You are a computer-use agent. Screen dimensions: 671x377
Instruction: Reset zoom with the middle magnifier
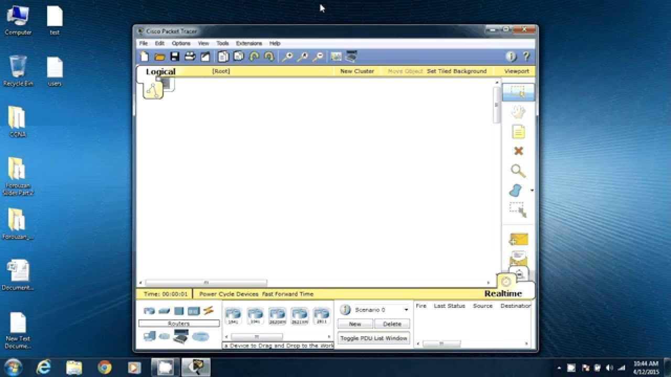[x=302, y=57]
